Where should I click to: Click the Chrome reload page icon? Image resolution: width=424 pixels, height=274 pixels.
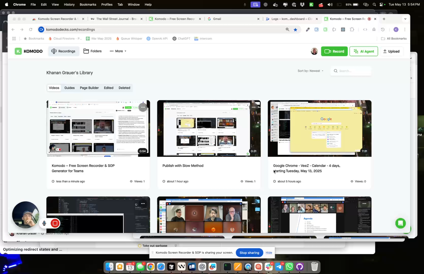31,29
